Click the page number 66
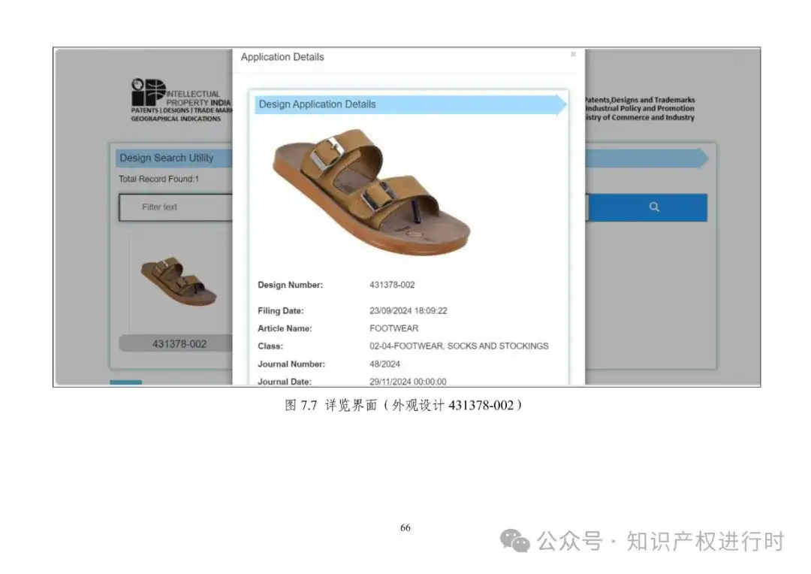 [x=405, y=528]
